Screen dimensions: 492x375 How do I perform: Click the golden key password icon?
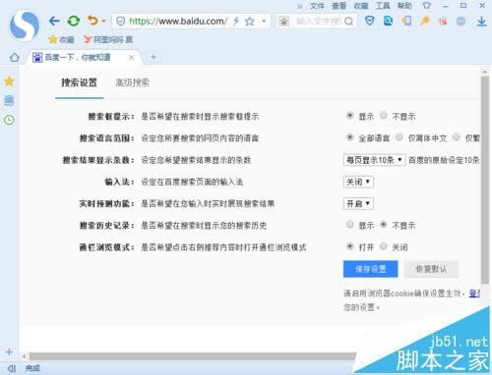tap(425, 22)
